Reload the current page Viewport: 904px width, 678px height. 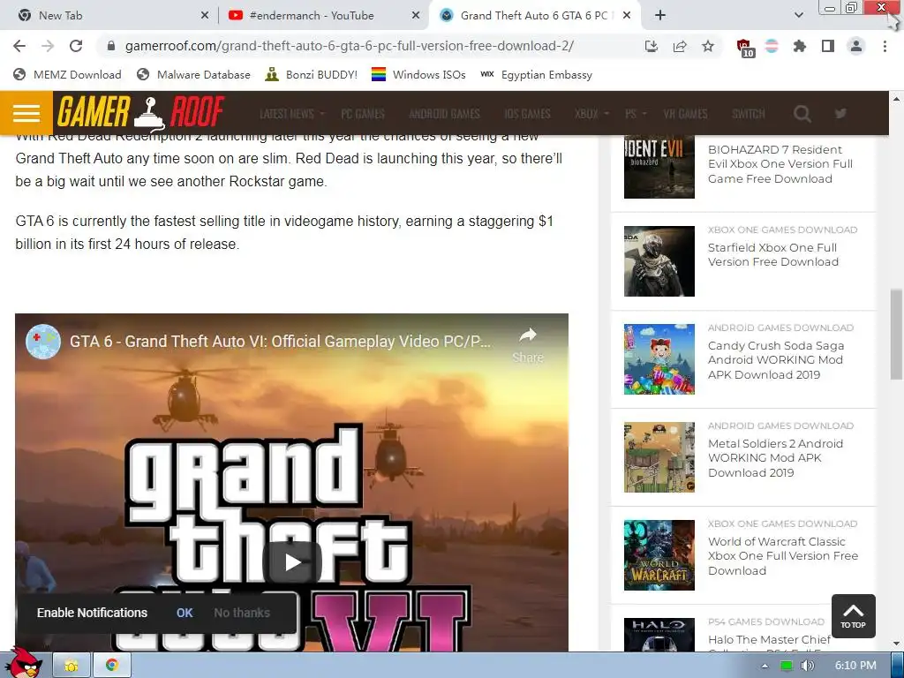(x=76, y=46)
